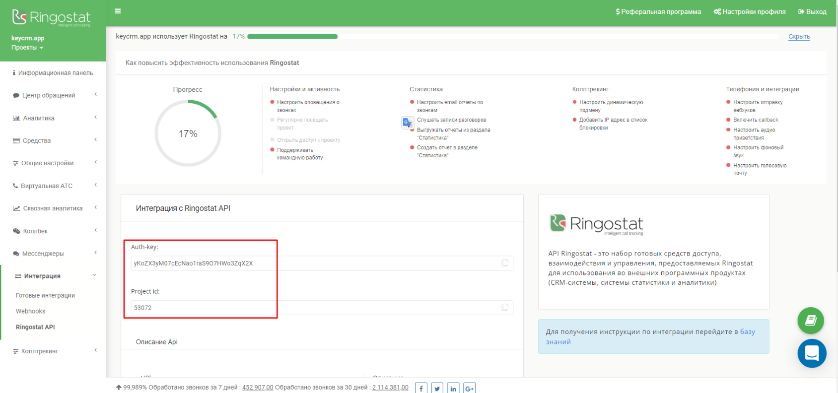Click Настроить оповещения о звонках task
The height and width of the screenshot is (393, 838).
point(308,106)
